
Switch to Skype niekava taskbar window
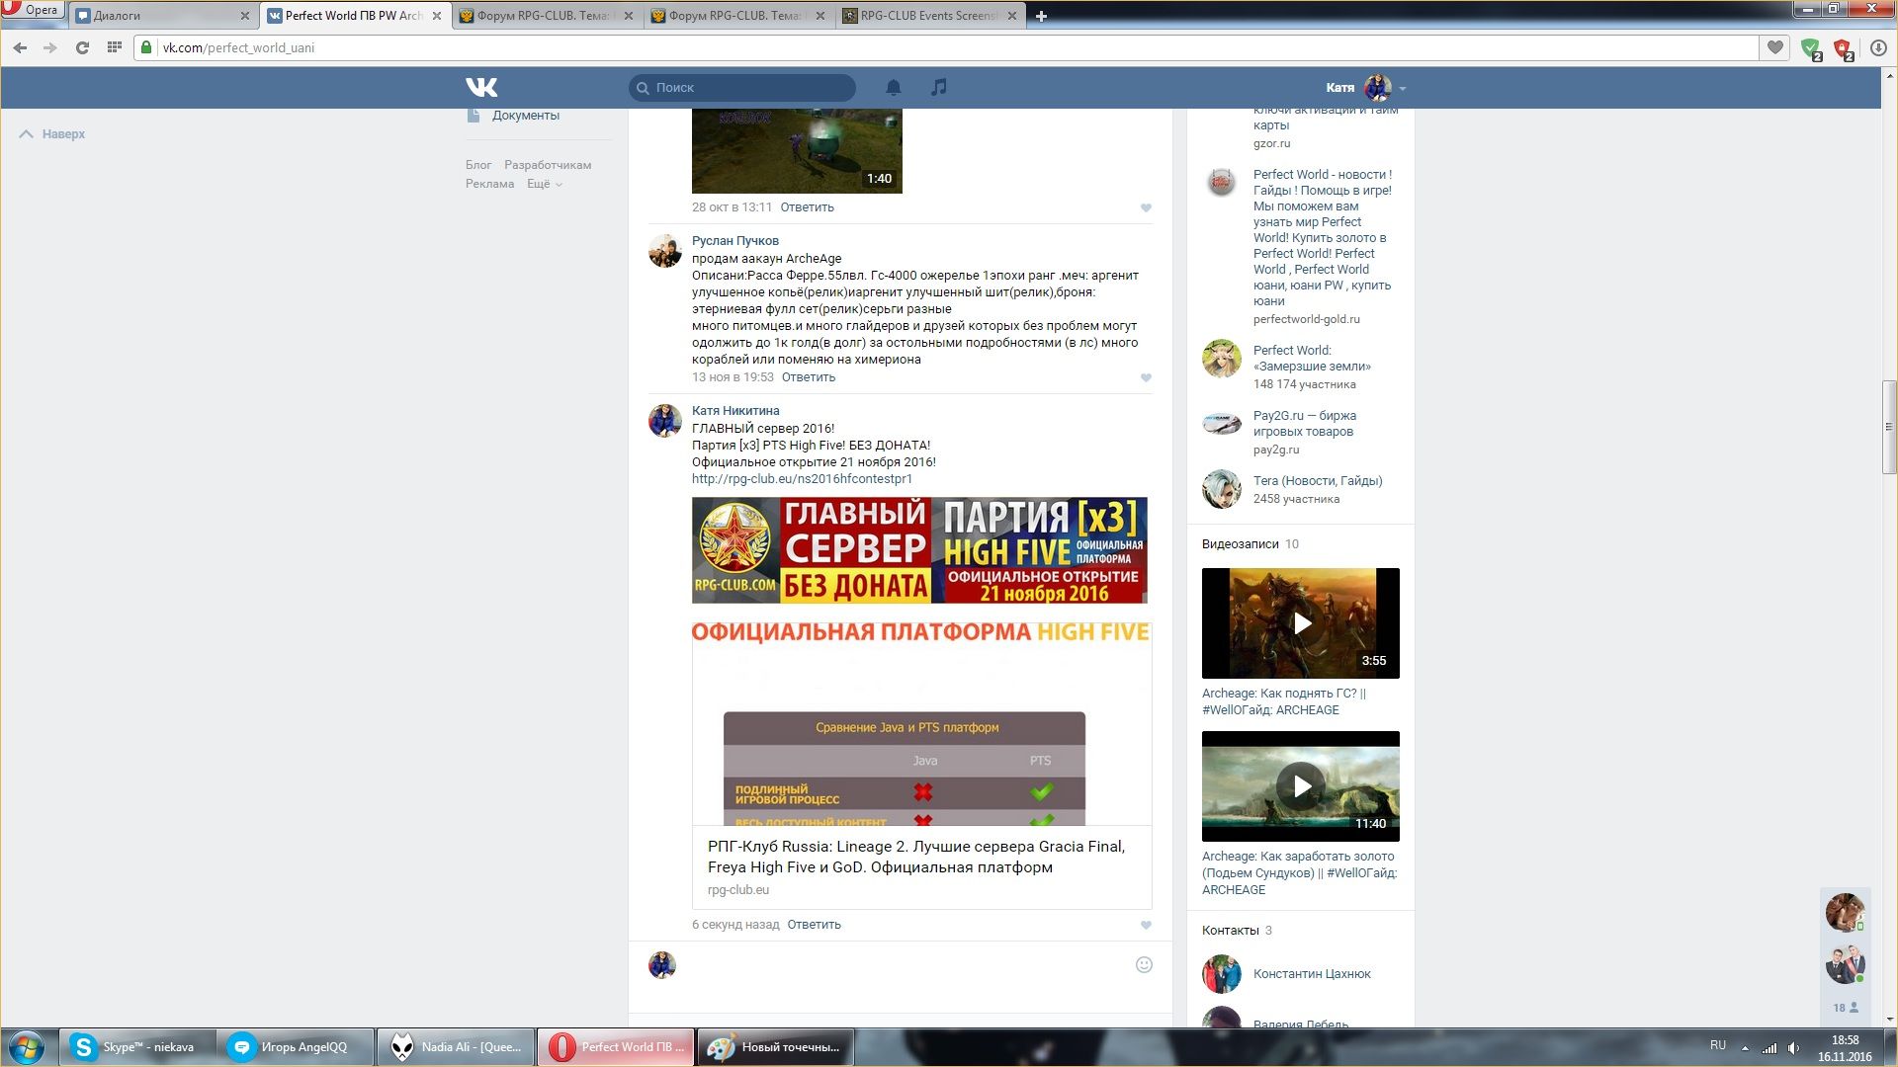point(136,1047)
